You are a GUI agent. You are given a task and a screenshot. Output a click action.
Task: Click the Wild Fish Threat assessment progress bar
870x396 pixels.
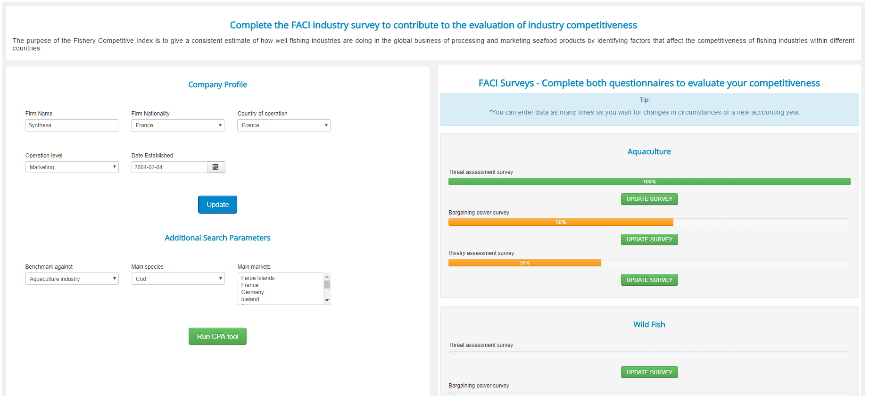pos(649,355)
